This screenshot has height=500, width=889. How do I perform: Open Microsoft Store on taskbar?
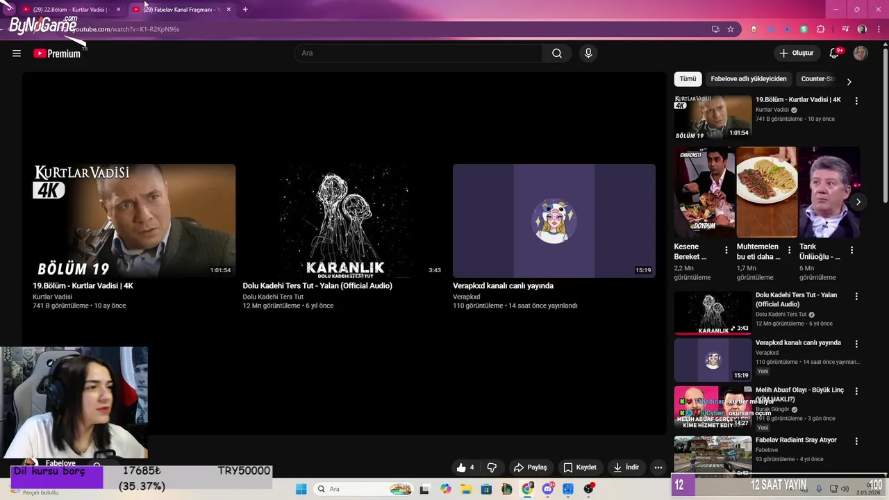486,489
